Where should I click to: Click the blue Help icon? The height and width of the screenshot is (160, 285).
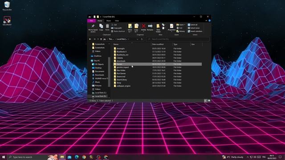209,21
